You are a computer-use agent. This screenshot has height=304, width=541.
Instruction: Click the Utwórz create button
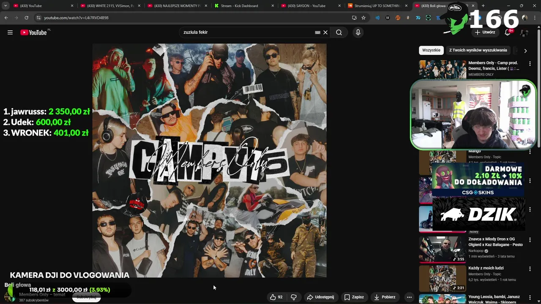pyautogui.click(x=485, y=33)
